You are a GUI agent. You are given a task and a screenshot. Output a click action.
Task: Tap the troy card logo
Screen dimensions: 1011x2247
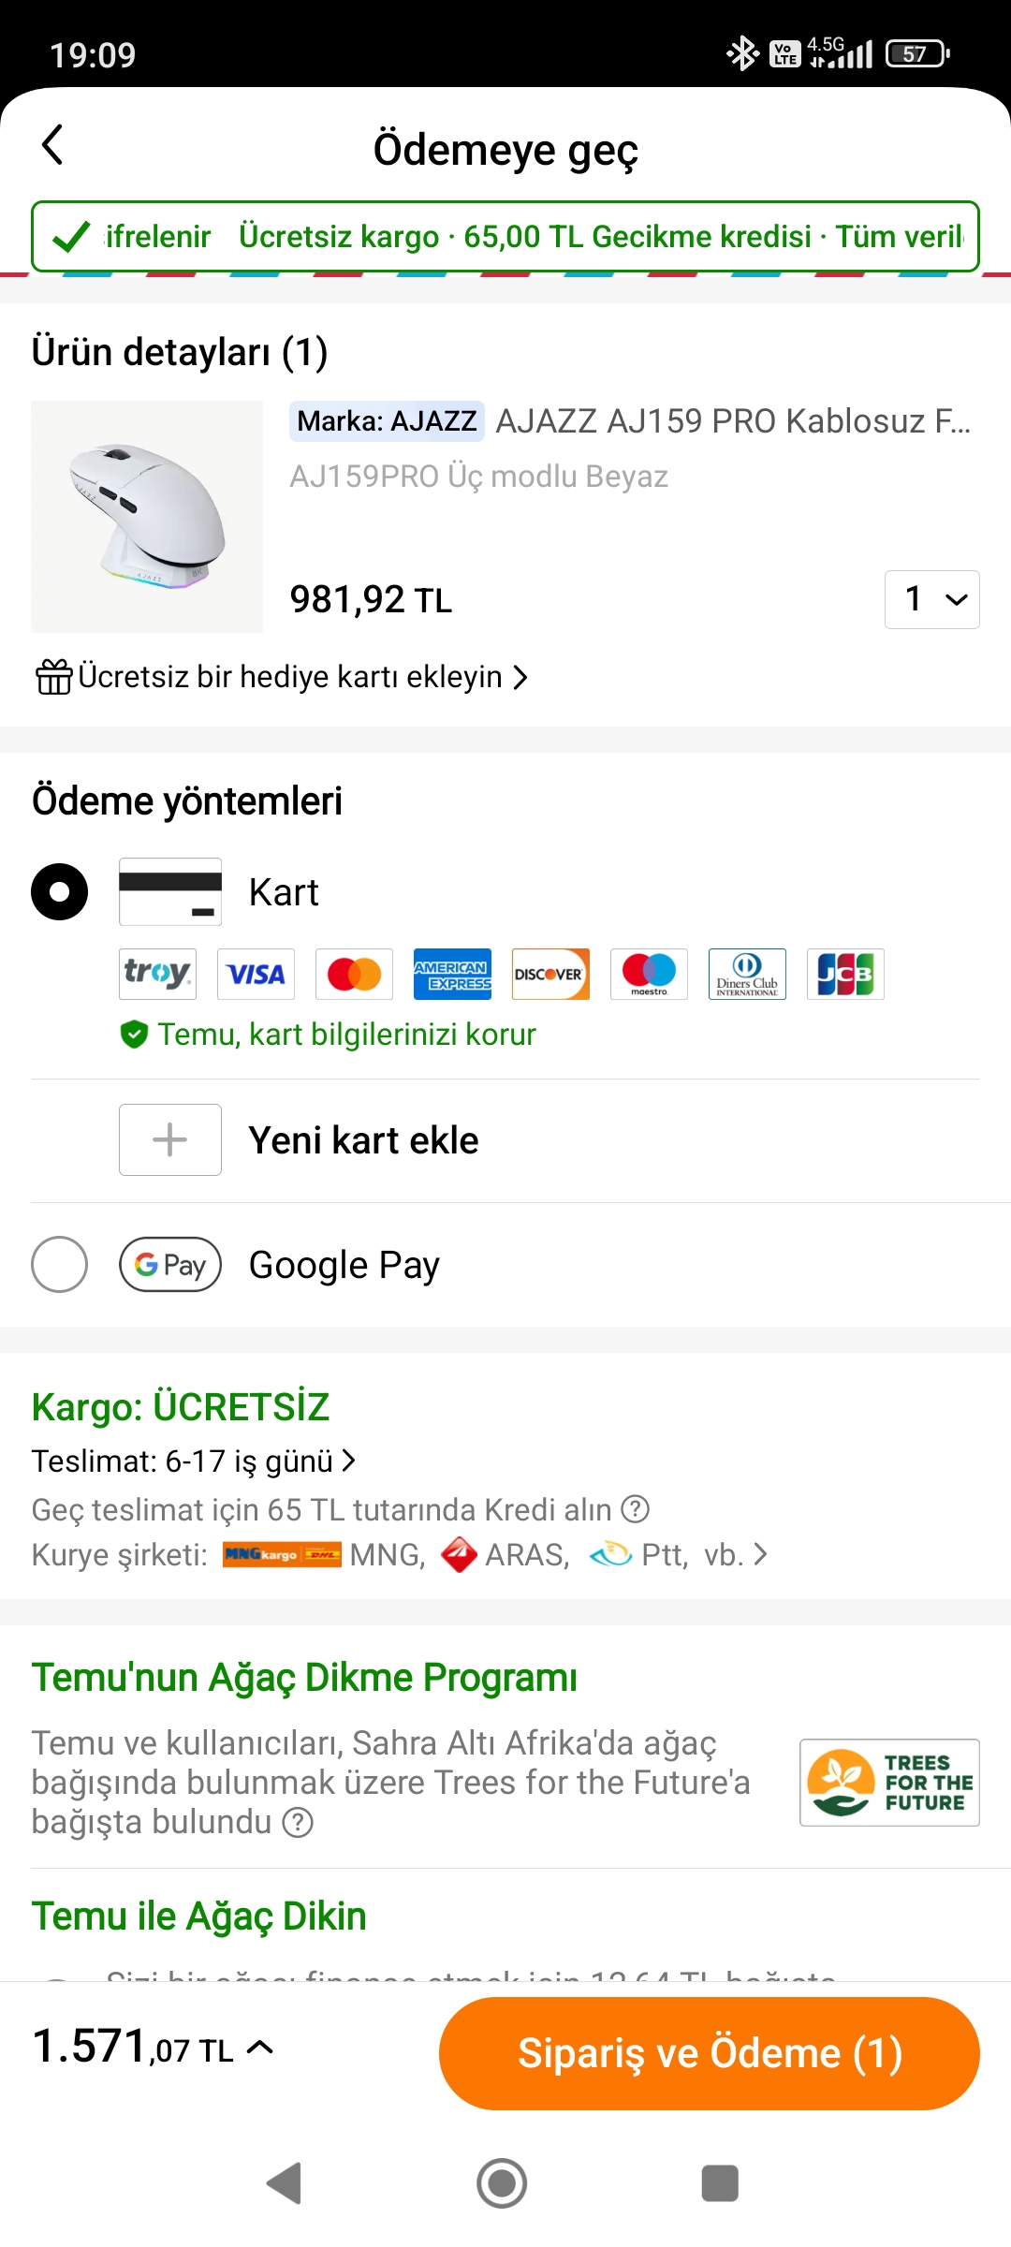pos(157,974)
